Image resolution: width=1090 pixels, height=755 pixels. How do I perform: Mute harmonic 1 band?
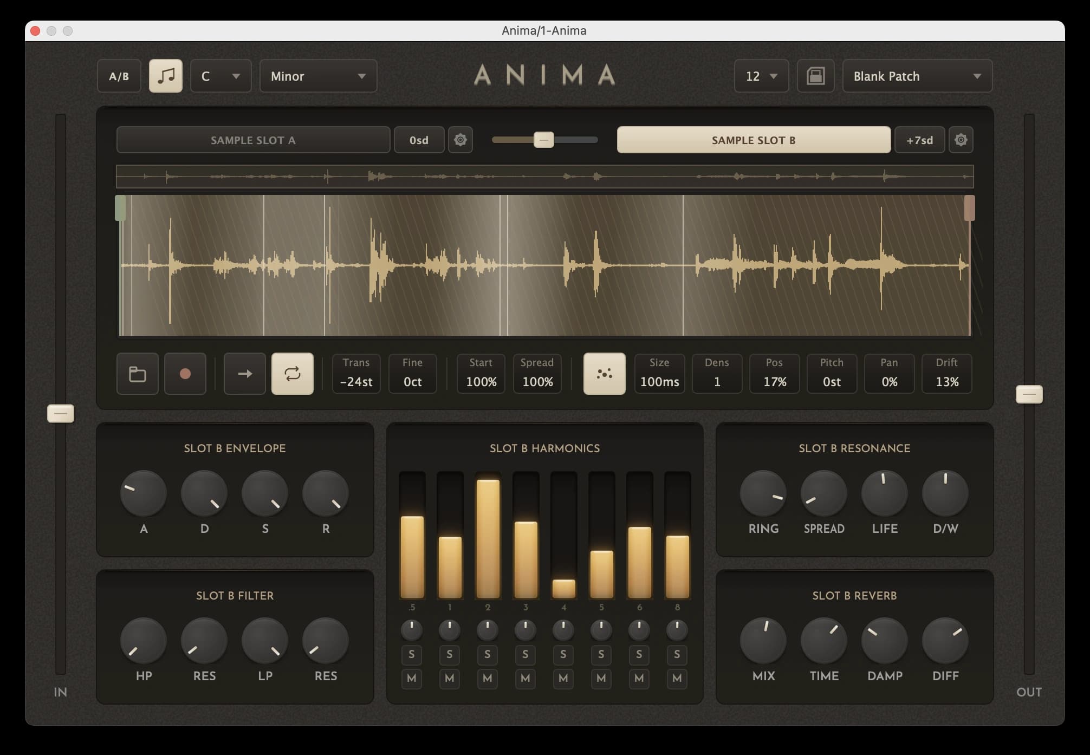point(450,678)
